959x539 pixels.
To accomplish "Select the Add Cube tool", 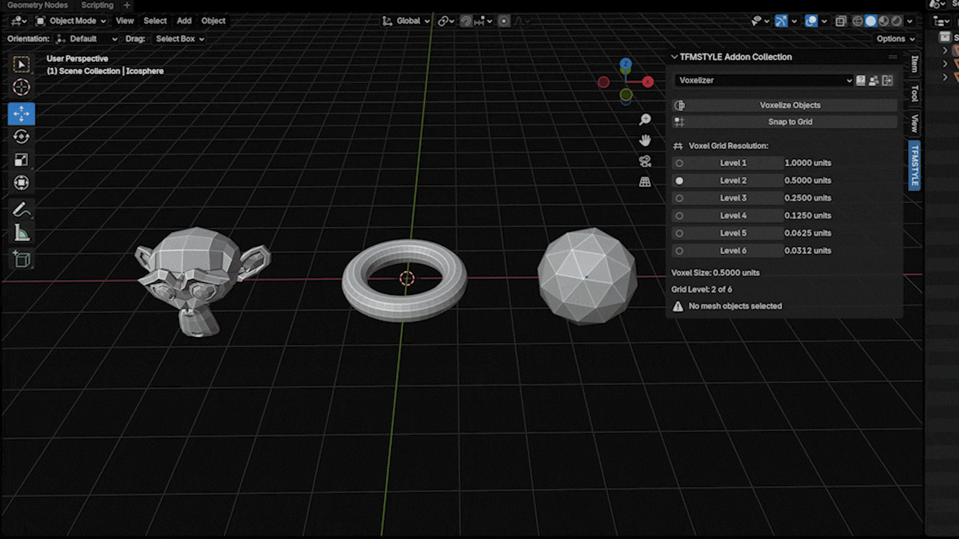I will tap(21, 259).
